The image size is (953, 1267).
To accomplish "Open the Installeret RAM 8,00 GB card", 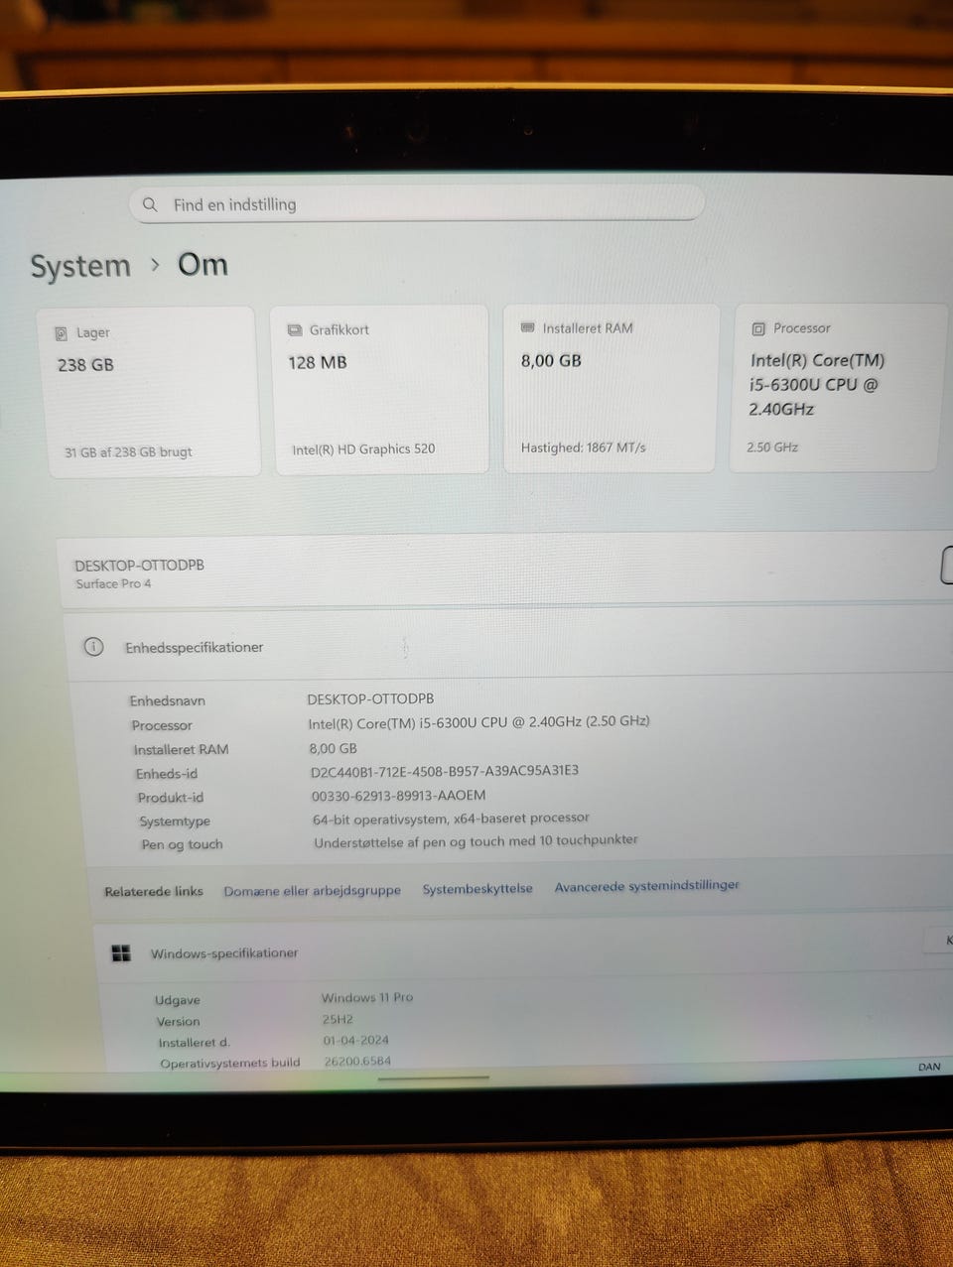I will [x=610, y=388].
